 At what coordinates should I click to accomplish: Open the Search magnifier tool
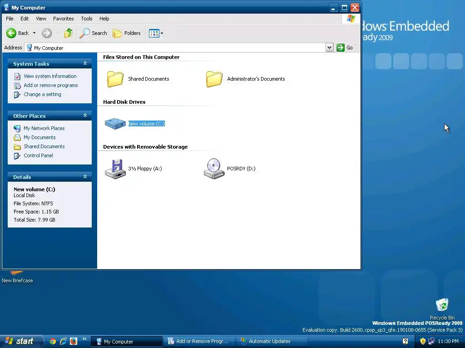coord(93,33)
